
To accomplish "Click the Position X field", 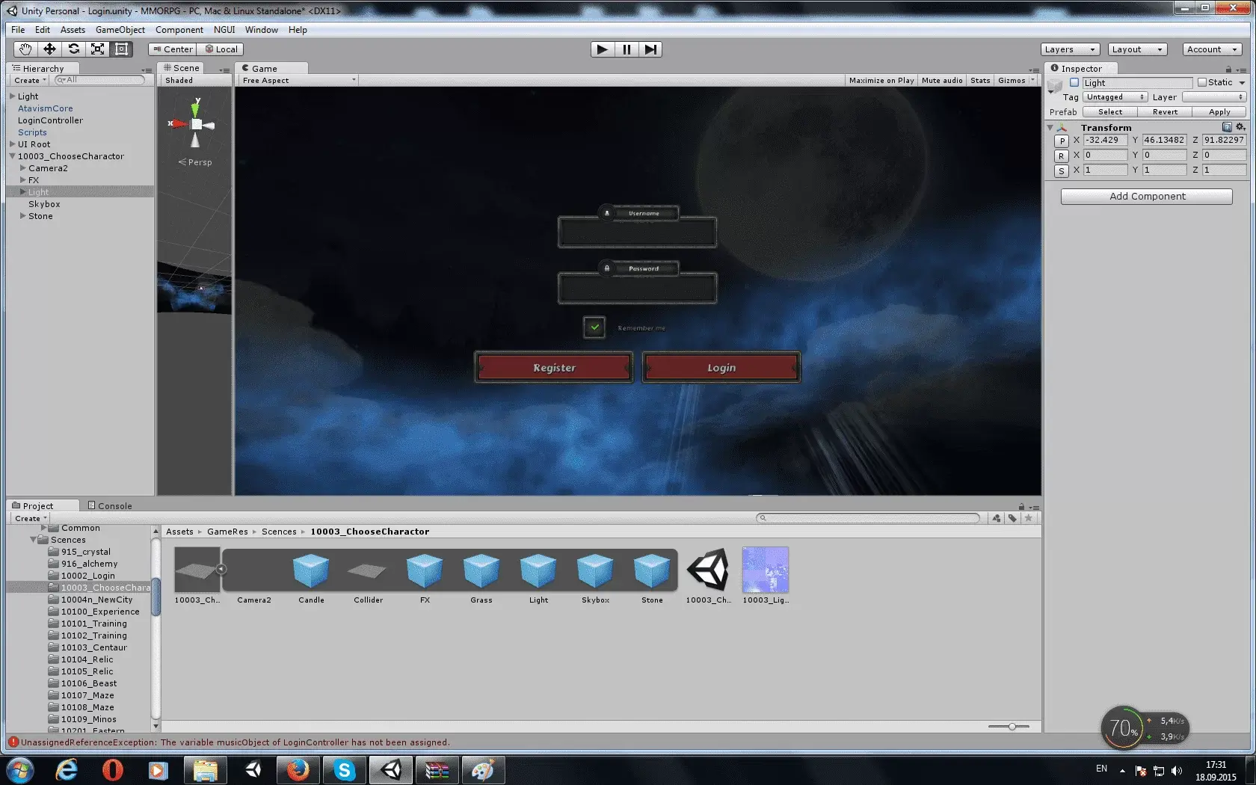I will pos(1105,140).
